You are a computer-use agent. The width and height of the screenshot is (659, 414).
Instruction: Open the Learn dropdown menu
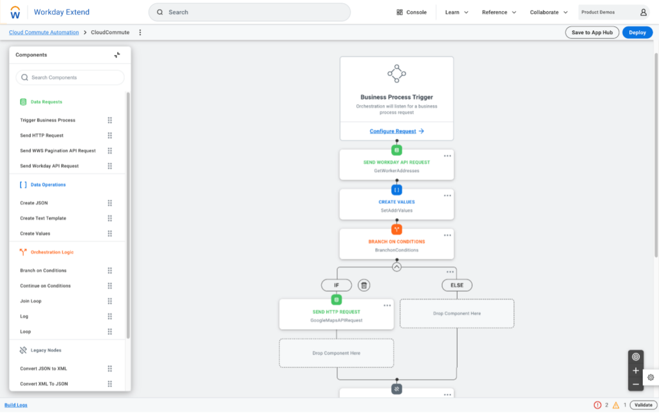[x=457, y=12]
